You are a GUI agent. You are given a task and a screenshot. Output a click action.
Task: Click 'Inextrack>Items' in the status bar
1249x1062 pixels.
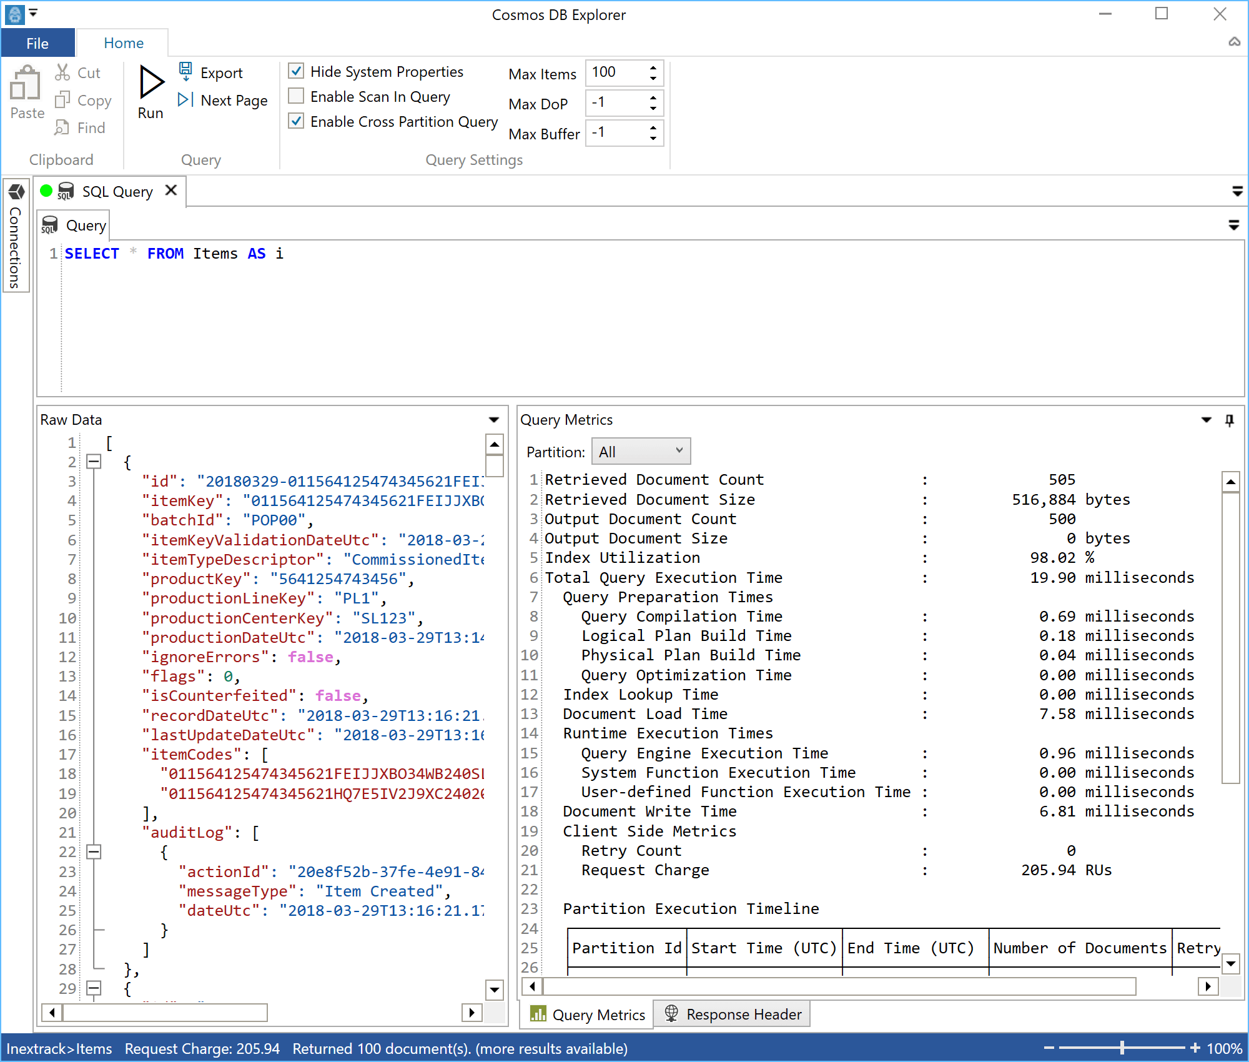tap(59, 1048)
